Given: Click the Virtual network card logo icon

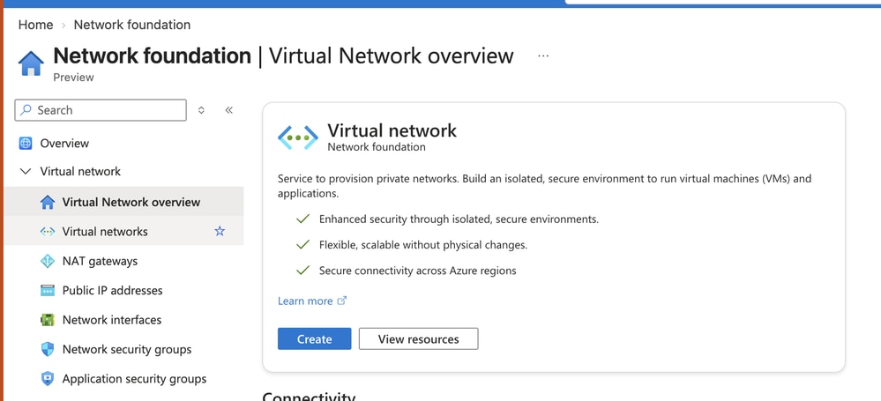Looking at the screenshot, I should (x=298, y=137).
